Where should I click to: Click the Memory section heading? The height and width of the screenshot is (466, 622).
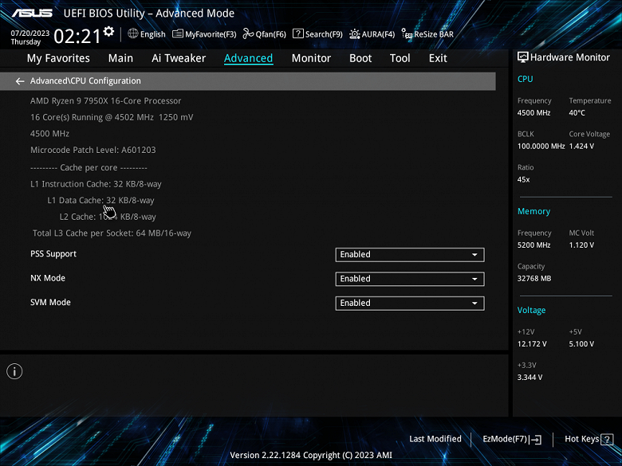tap(533, 211)
